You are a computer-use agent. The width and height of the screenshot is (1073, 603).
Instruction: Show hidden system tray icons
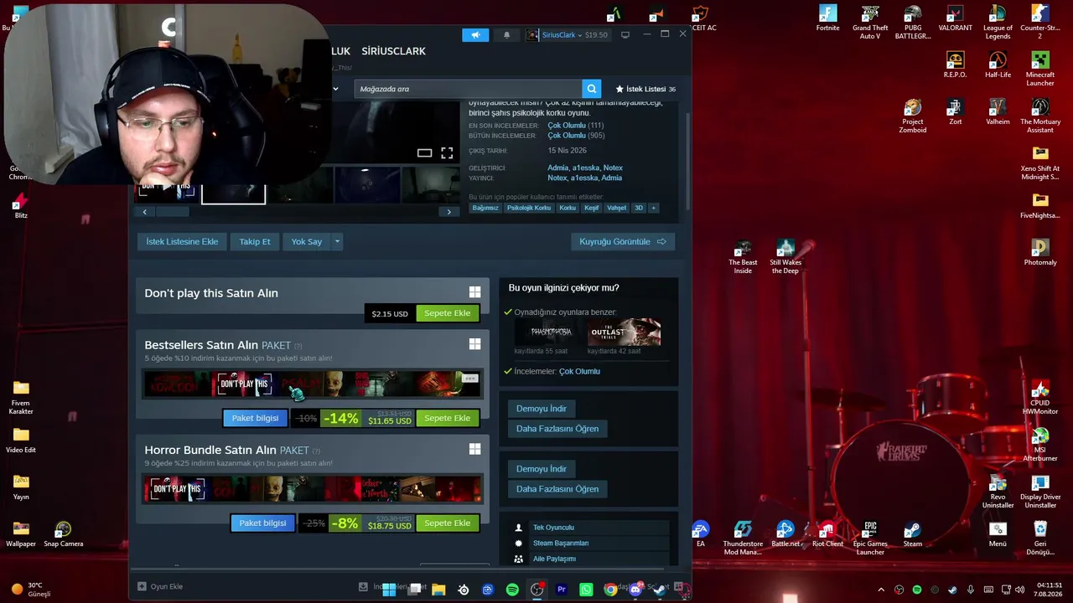click(x=882, y=590)
